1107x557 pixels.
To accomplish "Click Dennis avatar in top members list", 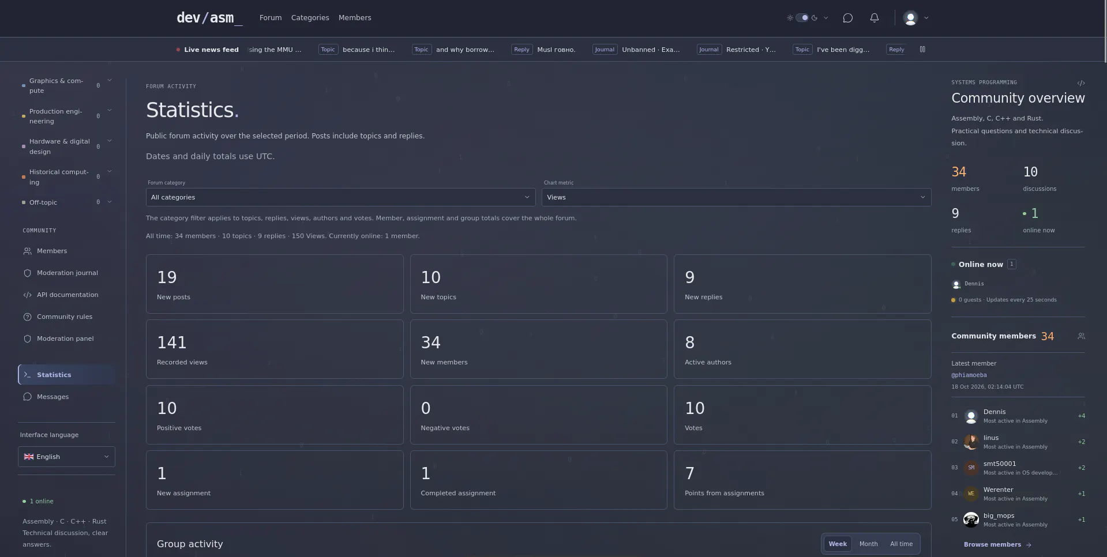I will [971, 416].
